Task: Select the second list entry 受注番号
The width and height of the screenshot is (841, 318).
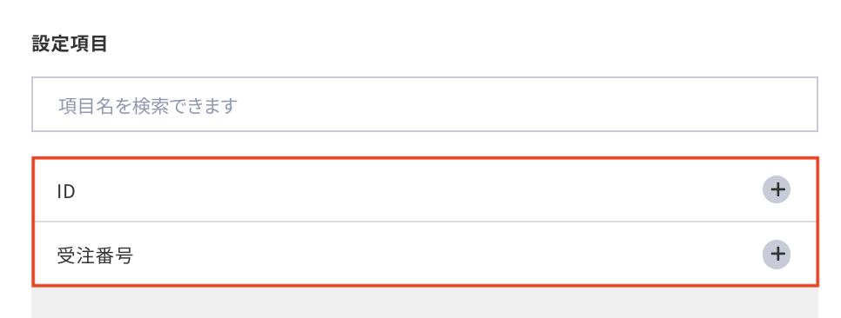Action: click(x=425, y=254)
